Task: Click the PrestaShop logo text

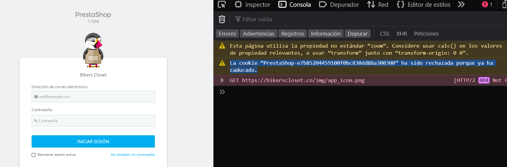Action: coord(93,15)
